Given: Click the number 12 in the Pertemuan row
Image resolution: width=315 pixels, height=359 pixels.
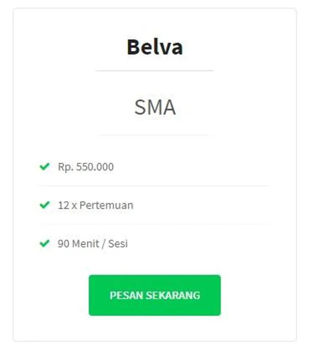Looking at the screenshot, I should [x=63, y=205].
